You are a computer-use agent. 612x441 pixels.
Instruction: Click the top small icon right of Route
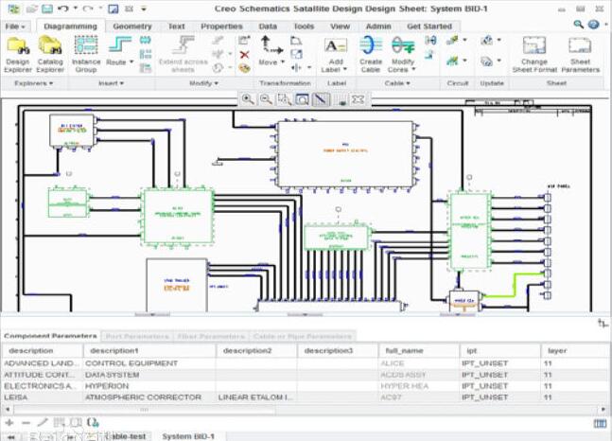(145, 40)
